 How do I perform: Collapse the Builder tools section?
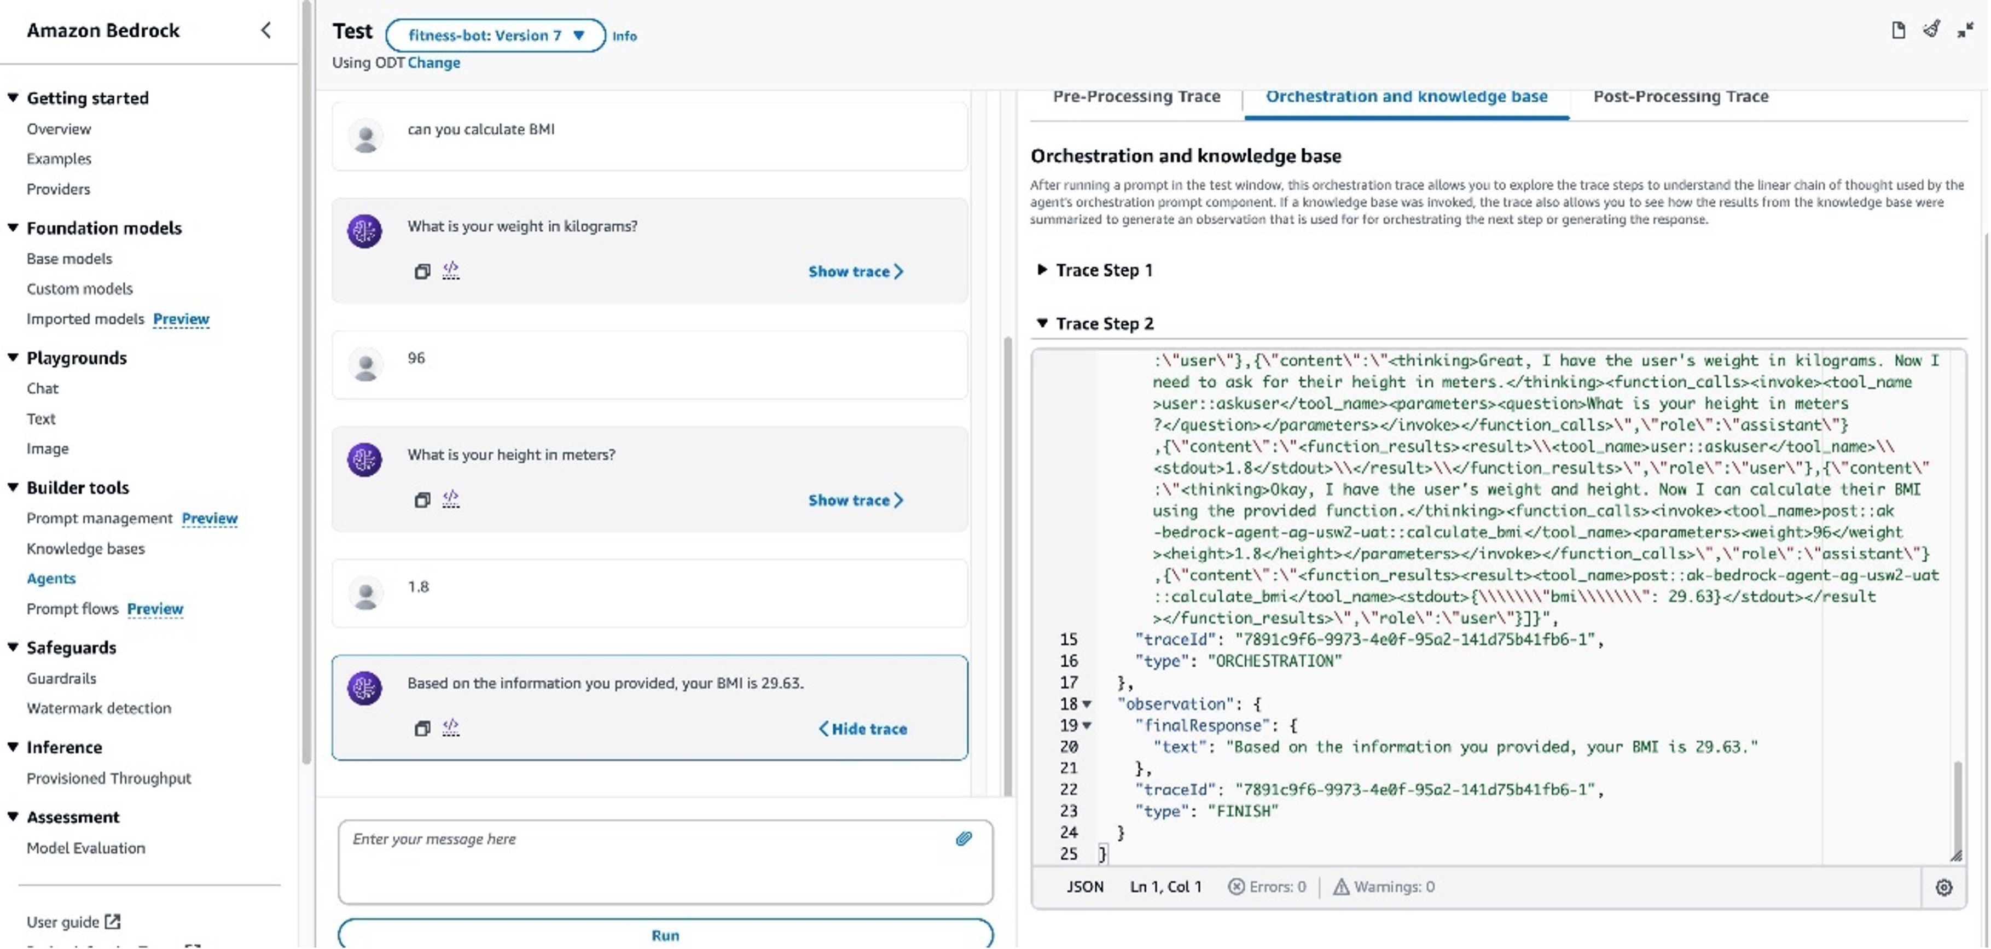13,487
